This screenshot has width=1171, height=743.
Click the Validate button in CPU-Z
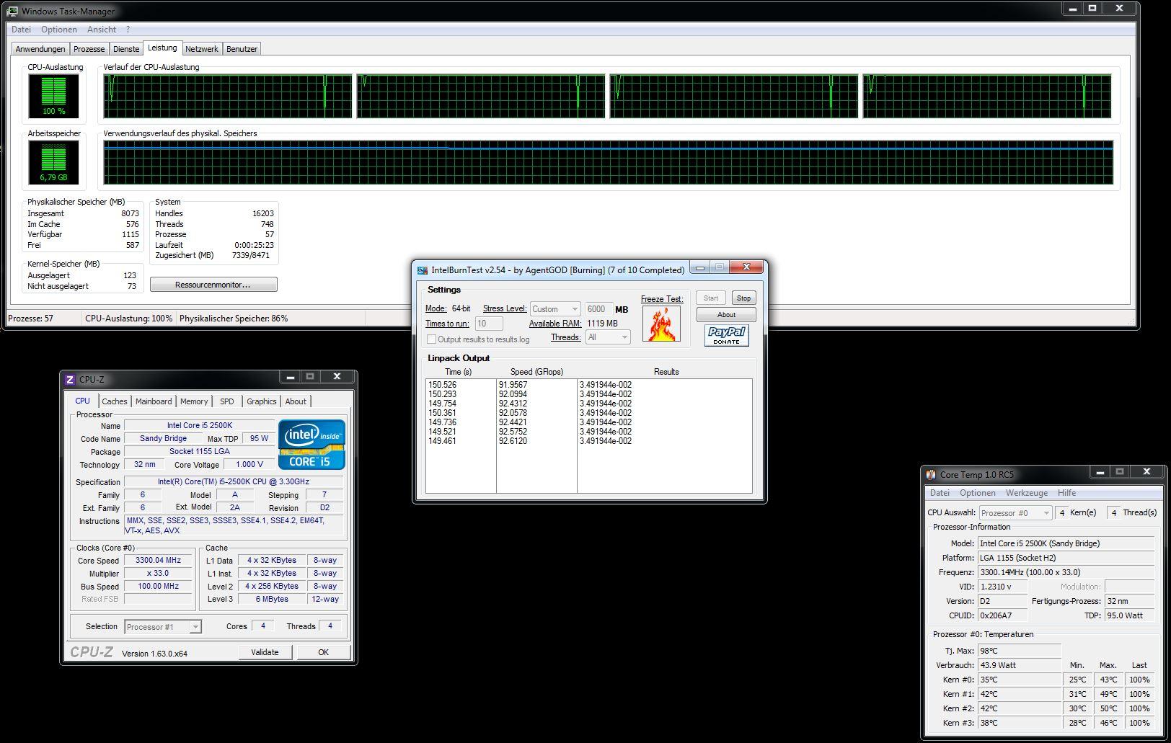(265, 652)
